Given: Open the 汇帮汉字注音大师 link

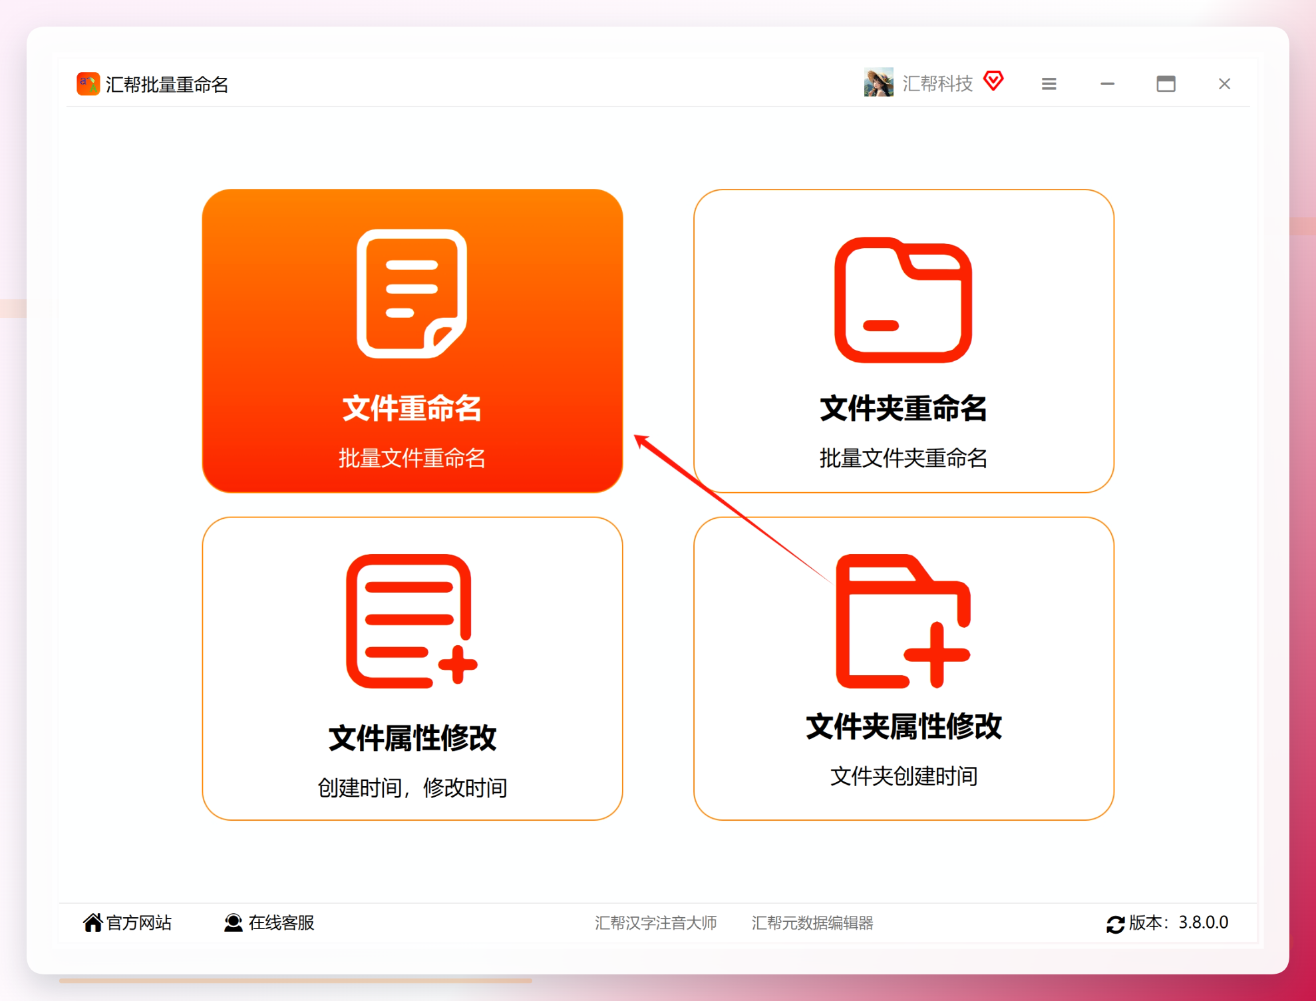Looking at the screenshot, I should click(655, 923).
